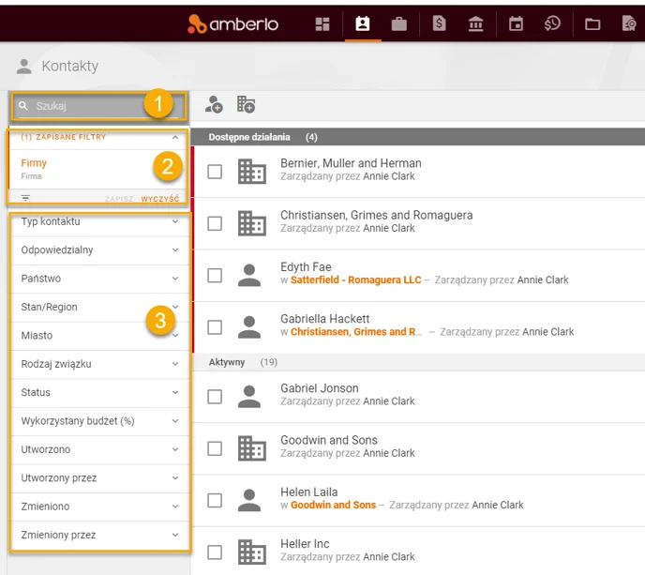This screenshot has width=645, height=575.
Task: Open the orange Goodwin and Sons link under Helen Laila
Action: coord(333,505)
